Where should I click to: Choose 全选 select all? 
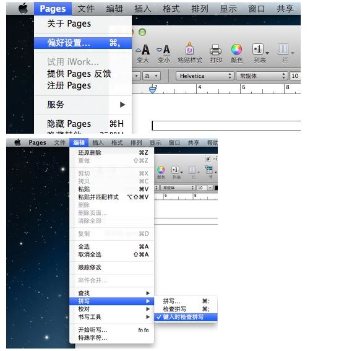click(111, 246)
